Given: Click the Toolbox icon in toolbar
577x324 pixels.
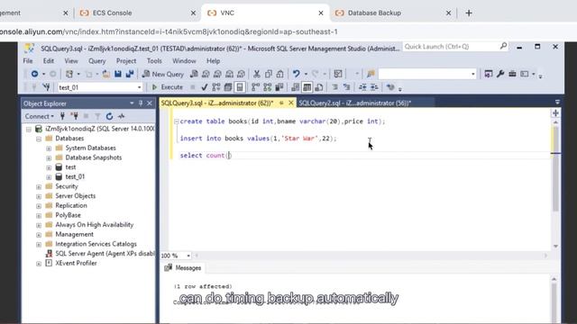Looking at the screenshot, I should (512, 74).
